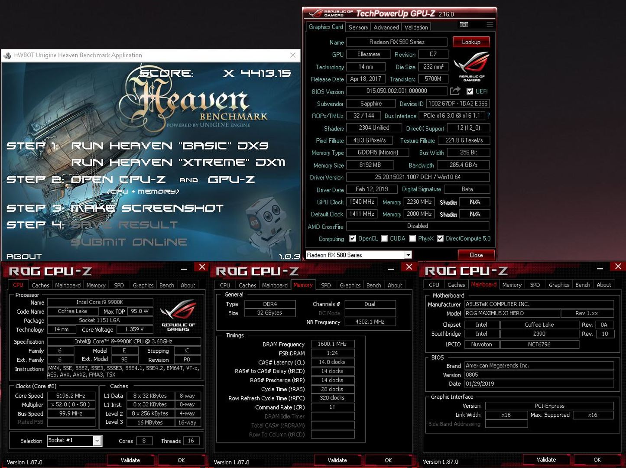Click the GPU Clock 1540 MHz value
This screenshot has height=468, width=626.
click(362, 202)
